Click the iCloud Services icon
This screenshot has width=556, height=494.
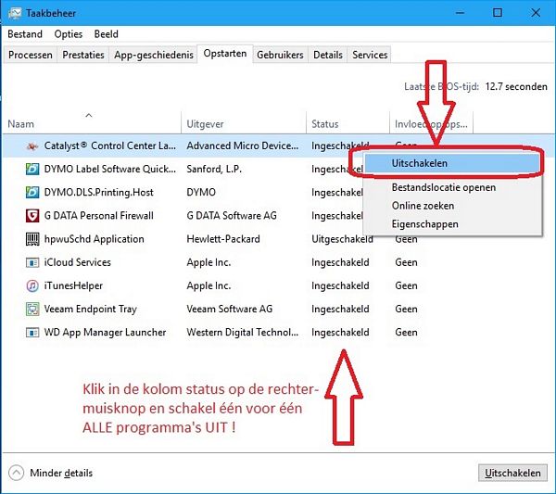(x=32, y=262)
